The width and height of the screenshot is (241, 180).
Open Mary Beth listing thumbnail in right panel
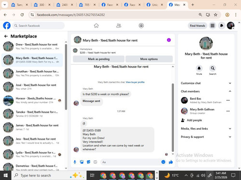[x=206, y=44]
